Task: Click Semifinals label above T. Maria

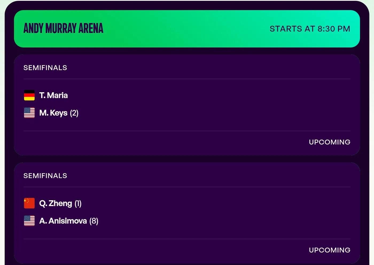Action: pyautogui.click(x=45, y=68)
